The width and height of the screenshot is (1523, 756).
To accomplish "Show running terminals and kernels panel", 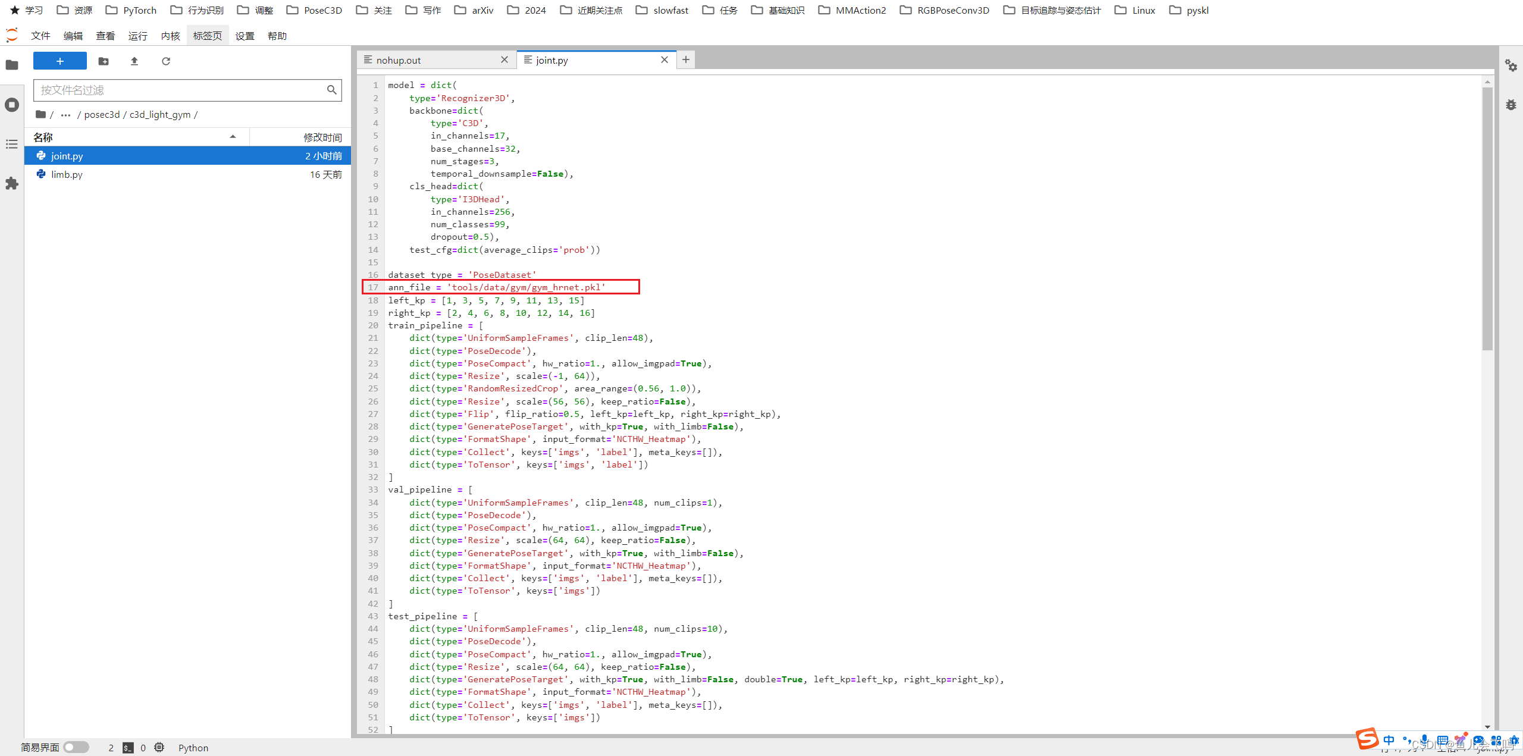I will [x=12, y=105].
